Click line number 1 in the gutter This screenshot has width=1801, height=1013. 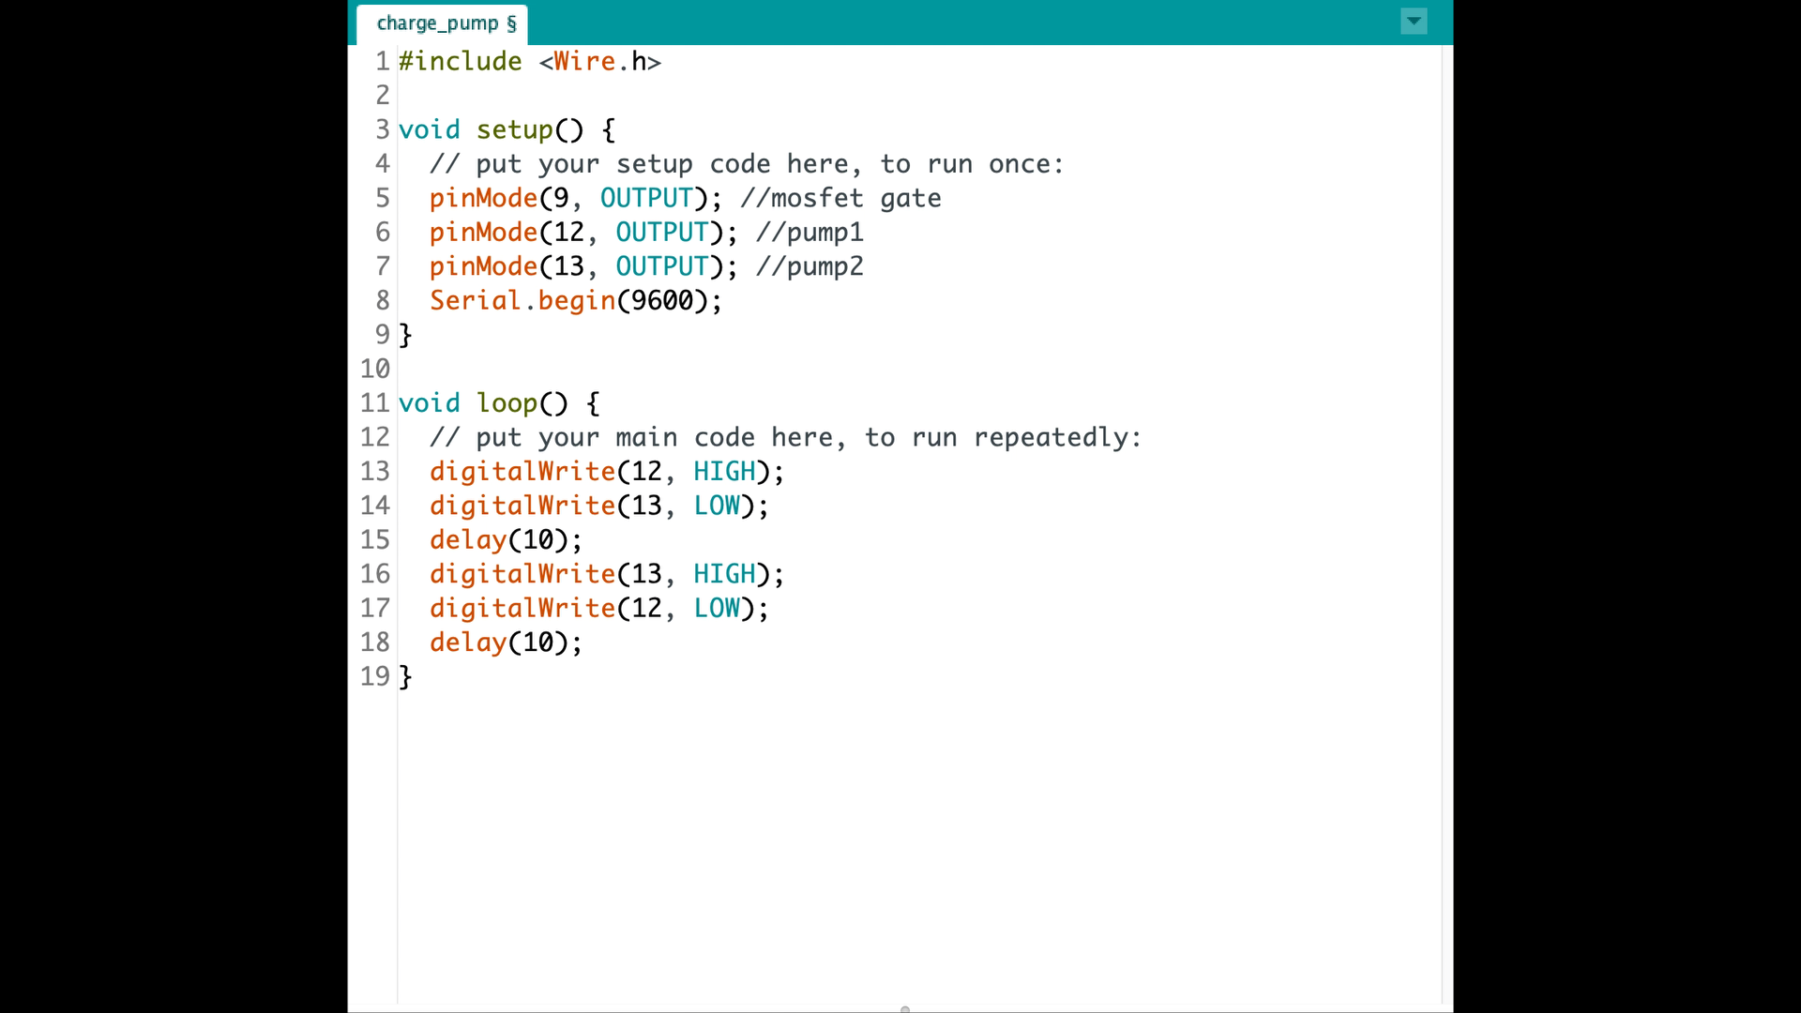pos(382,61)
